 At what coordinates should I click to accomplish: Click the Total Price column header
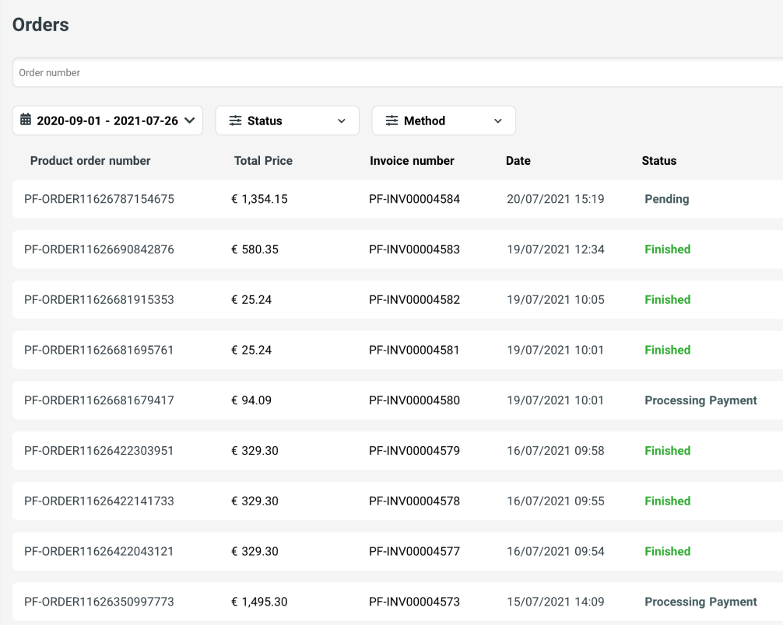[x=263, y=161]
